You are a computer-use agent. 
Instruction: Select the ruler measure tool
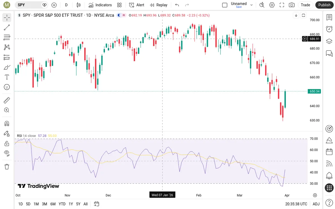tap(7, 100)
